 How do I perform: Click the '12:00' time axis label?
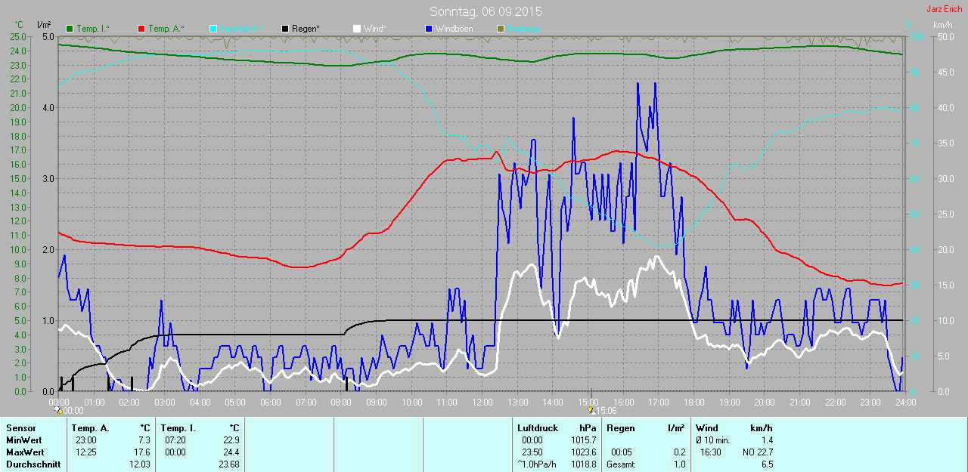coord(482,403)
